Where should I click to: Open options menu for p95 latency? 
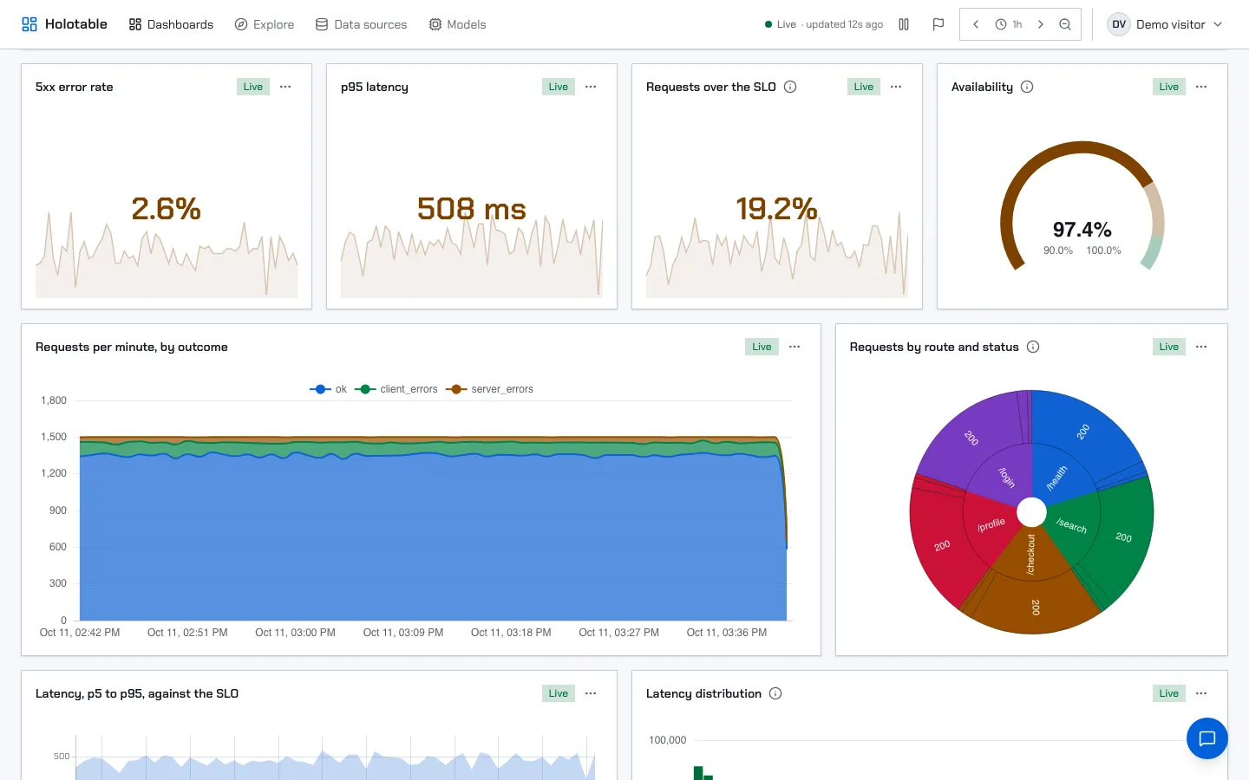(x=591, y=87)
